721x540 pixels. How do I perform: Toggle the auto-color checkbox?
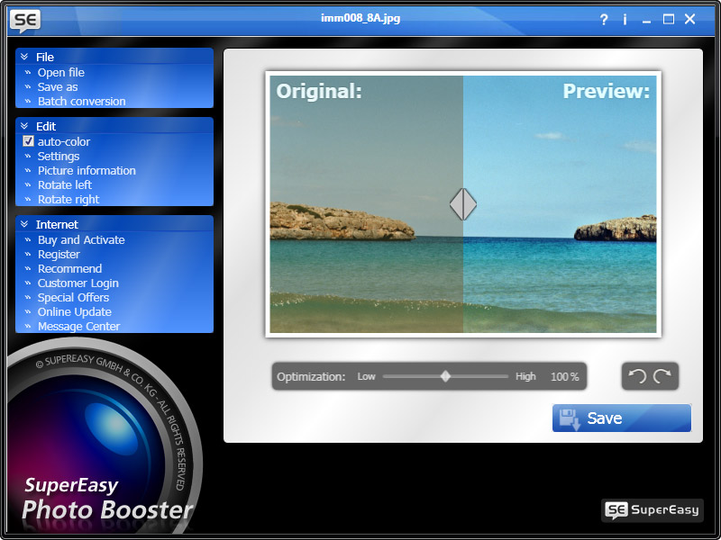tap(29, 141)
